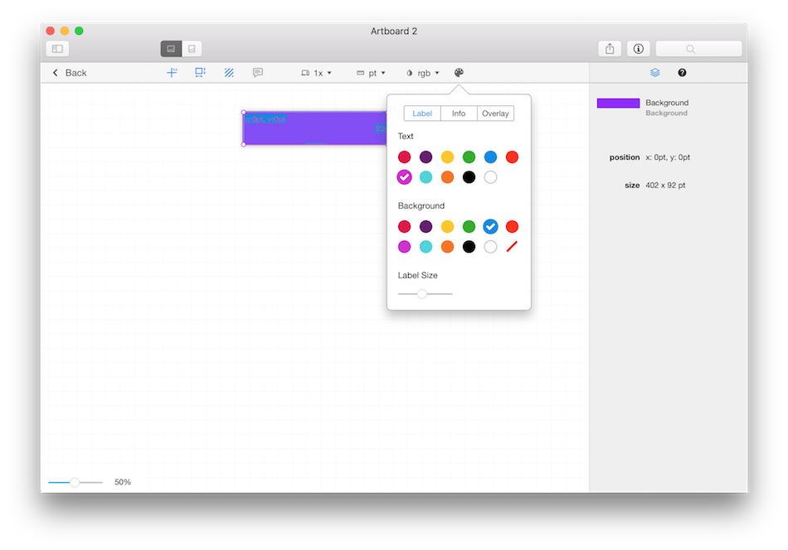Click the checked blue background swatch
The height and width of the screenshot is (550, 788).
[490, 227]
